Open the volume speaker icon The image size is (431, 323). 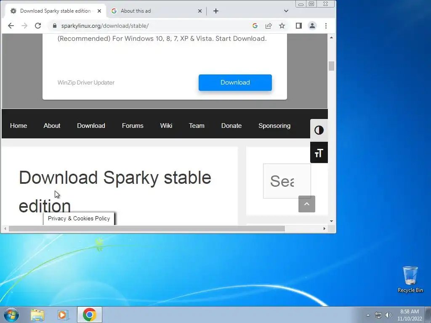pos(388,315)
